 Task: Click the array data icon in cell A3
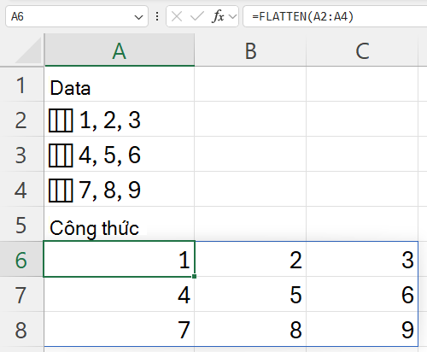[61, 155]
